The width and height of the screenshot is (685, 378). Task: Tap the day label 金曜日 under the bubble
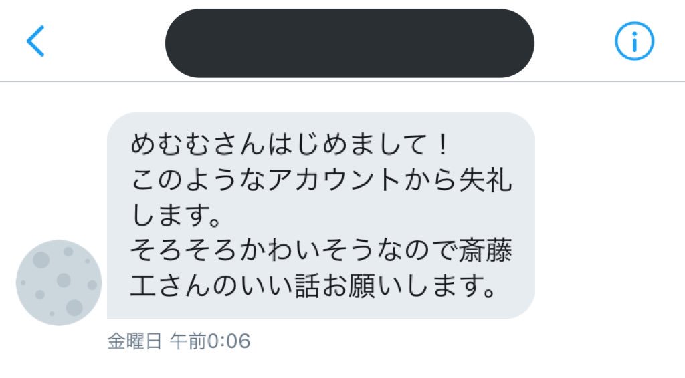pyautogui.click(x=134, y=341)
